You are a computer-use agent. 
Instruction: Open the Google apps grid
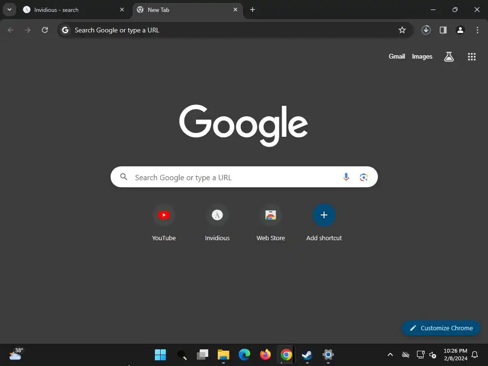(x=472, y=57)
